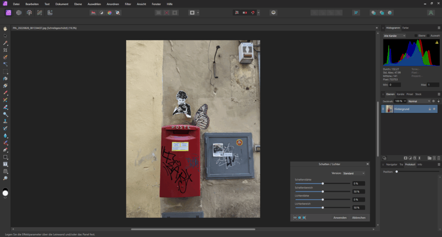Pick the Zoom magnifier tool
This screenshot has width=442, height=237.
click(5, 178)
